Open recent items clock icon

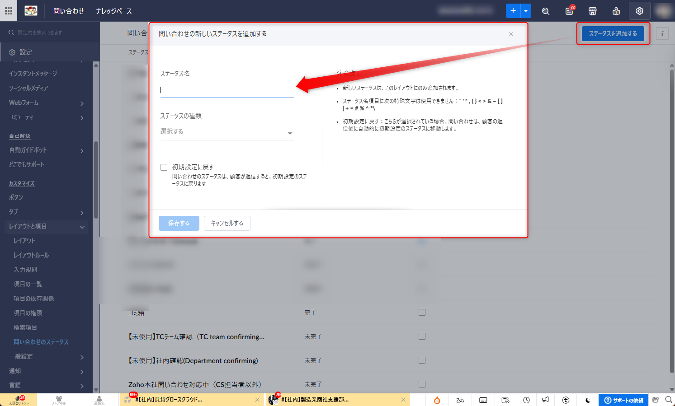tap(526, 400)
